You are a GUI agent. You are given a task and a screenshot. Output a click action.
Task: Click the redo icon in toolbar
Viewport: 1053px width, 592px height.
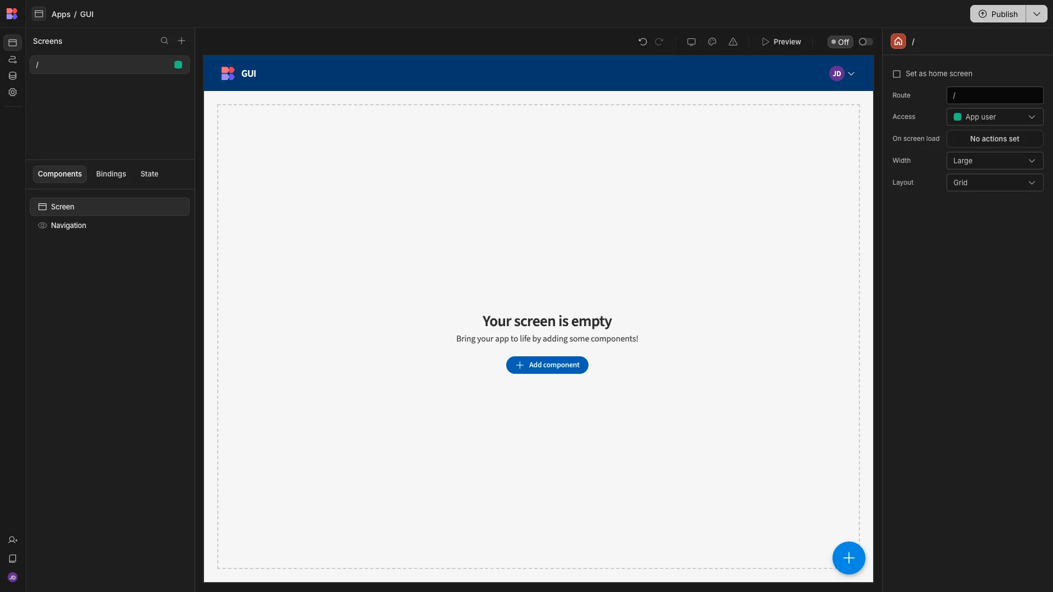659,42
